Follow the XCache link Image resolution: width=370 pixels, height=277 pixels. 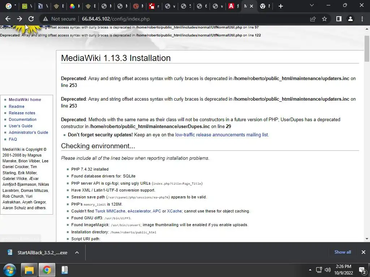(174, 211)
